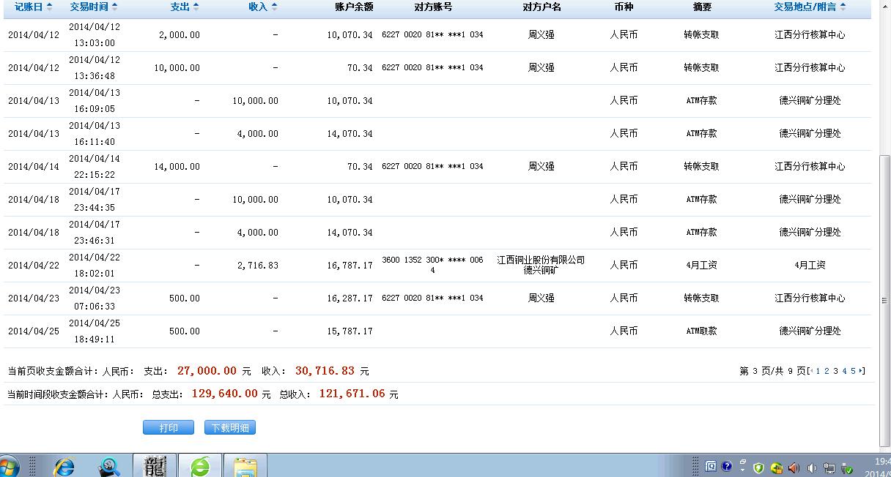The width and height of the screenshot is (891, 477).
Task: Click the next-page arrow in pagination
Action: 860,371
